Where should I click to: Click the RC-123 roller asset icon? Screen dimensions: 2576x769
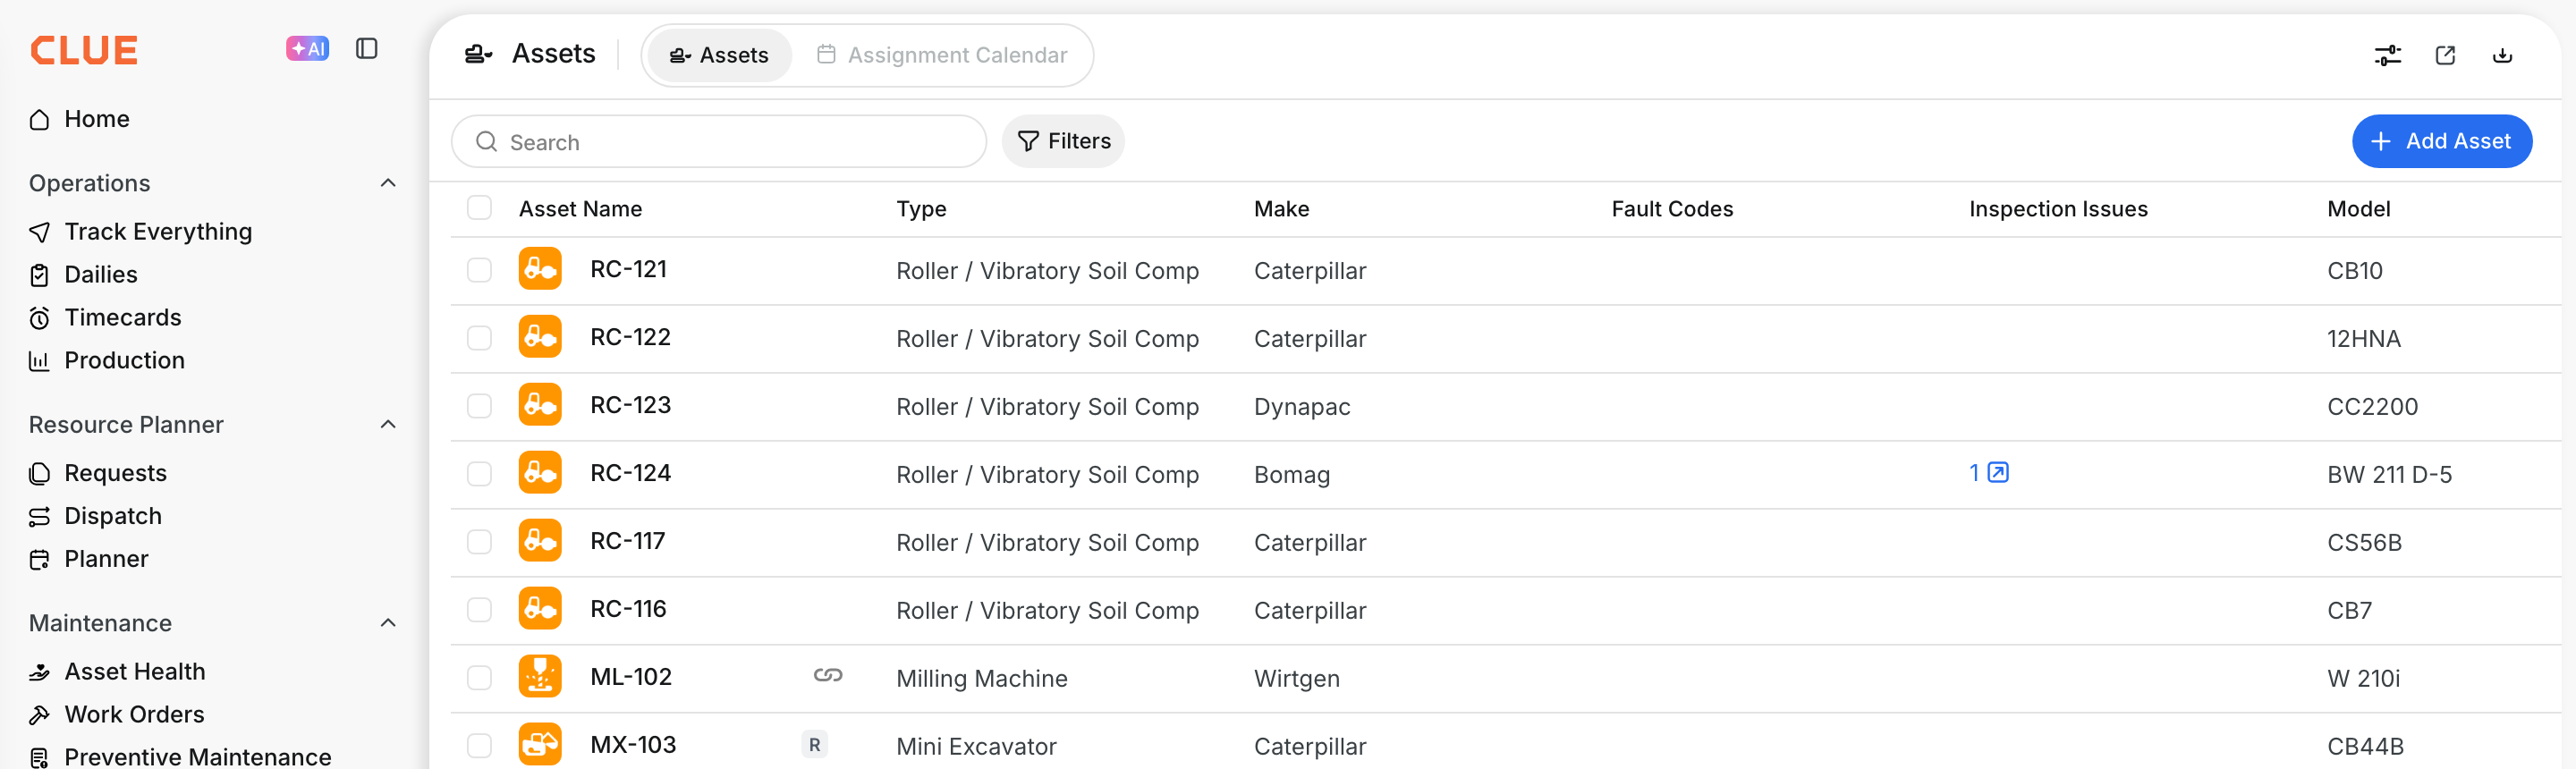click(x=540, y=405)
